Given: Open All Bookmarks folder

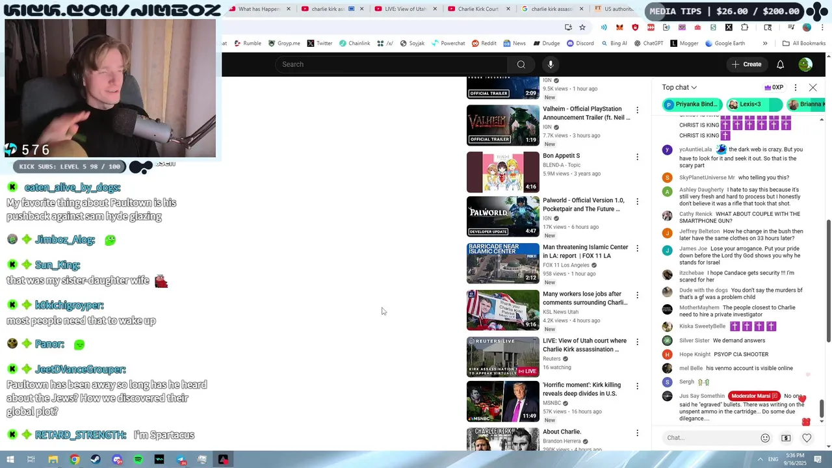Looking at the screenshot, I should [x=804, y=44].
